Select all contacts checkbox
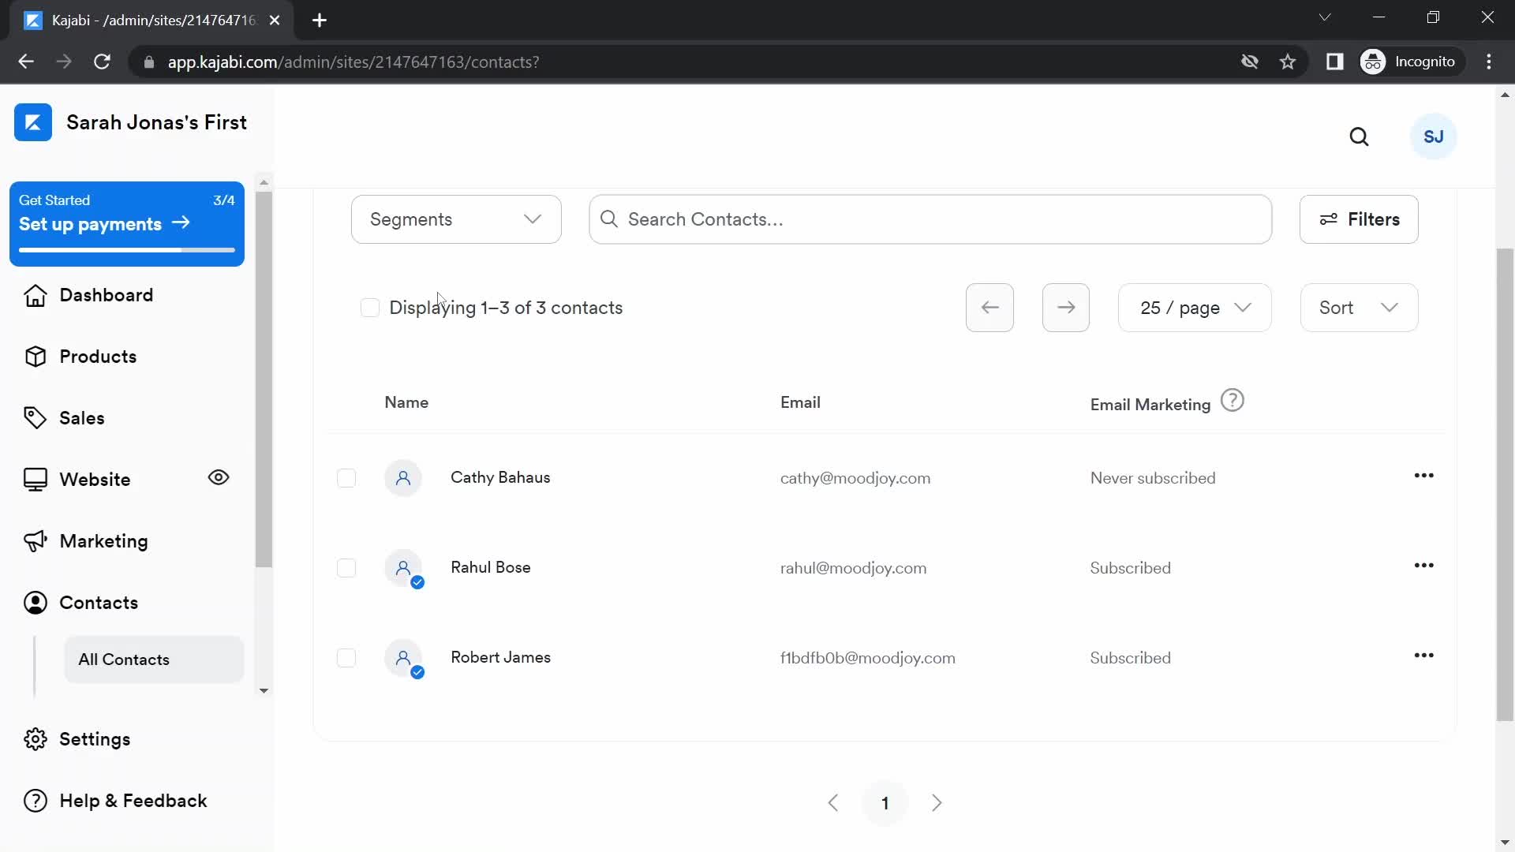The height and width of the screenshot is (852, 1515). [369, 307]
